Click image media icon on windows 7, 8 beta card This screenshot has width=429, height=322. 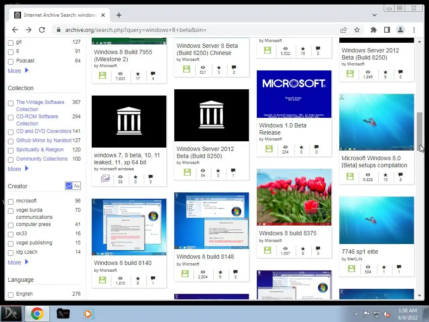105,178
